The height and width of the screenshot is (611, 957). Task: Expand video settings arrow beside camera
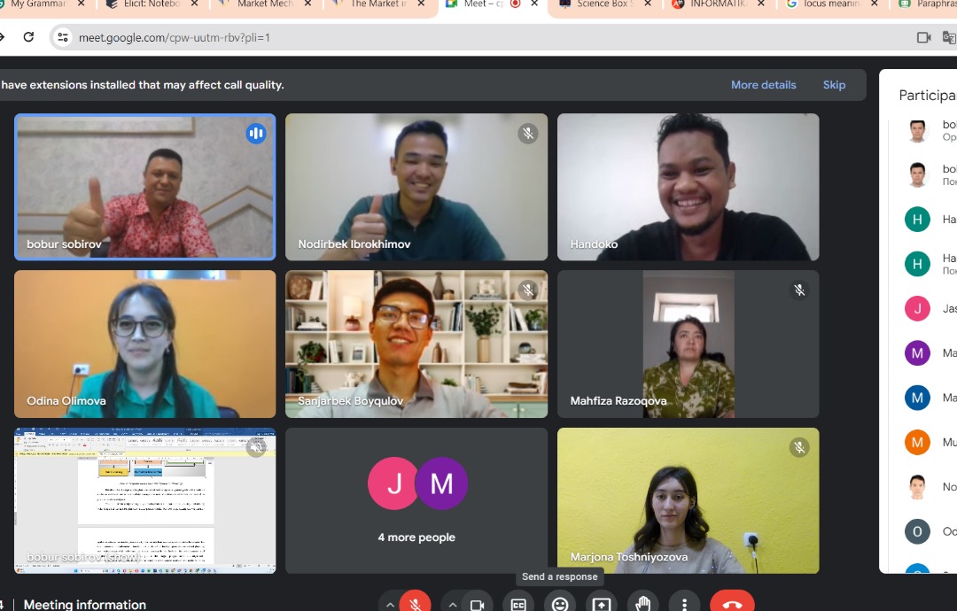click(452, 604)
